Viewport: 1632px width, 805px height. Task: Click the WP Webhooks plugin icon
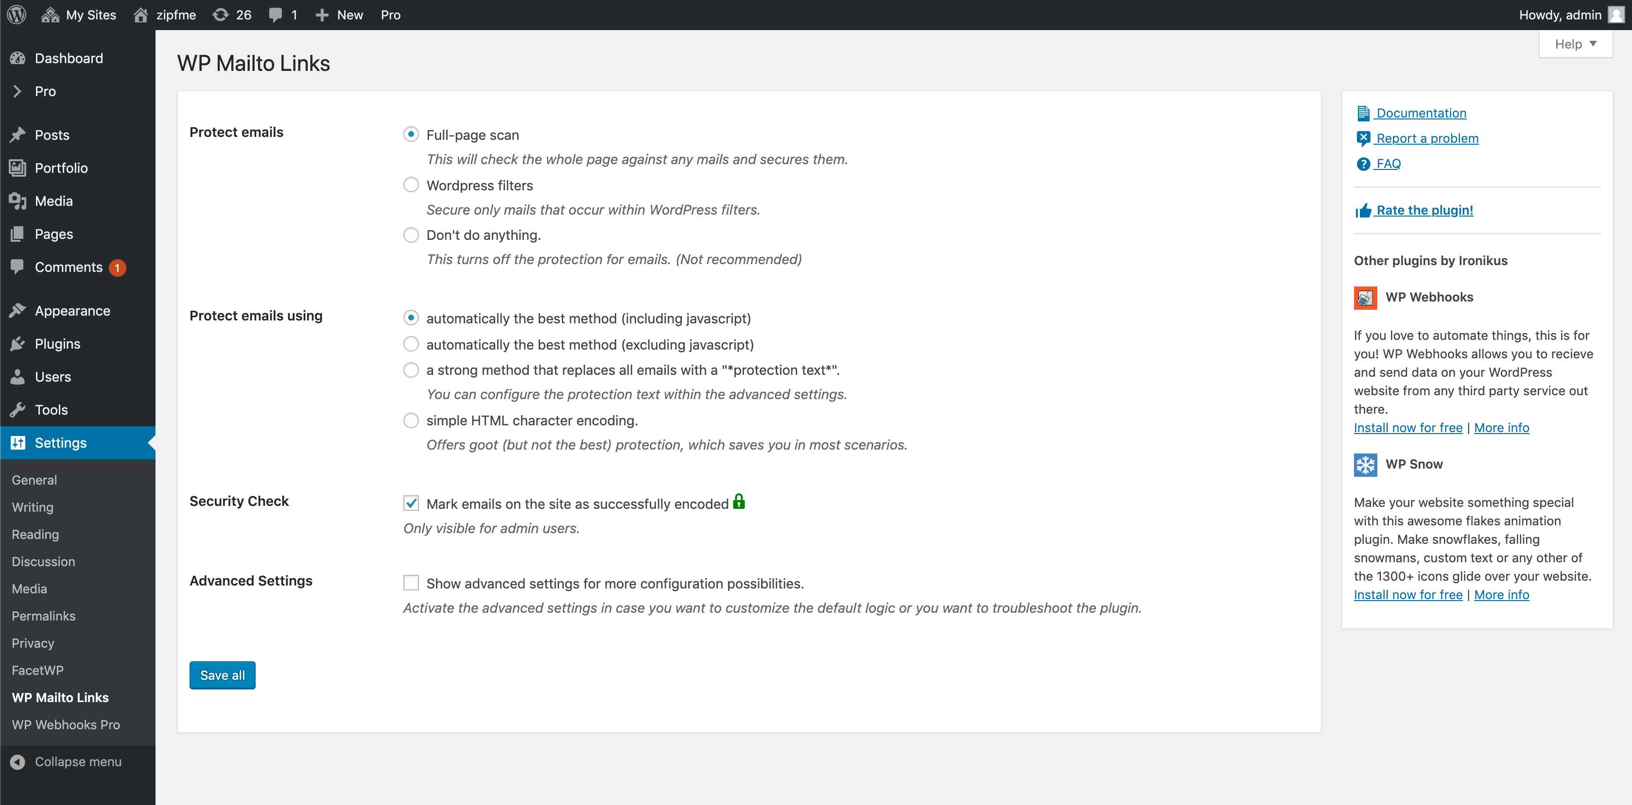coord(1365,297)
